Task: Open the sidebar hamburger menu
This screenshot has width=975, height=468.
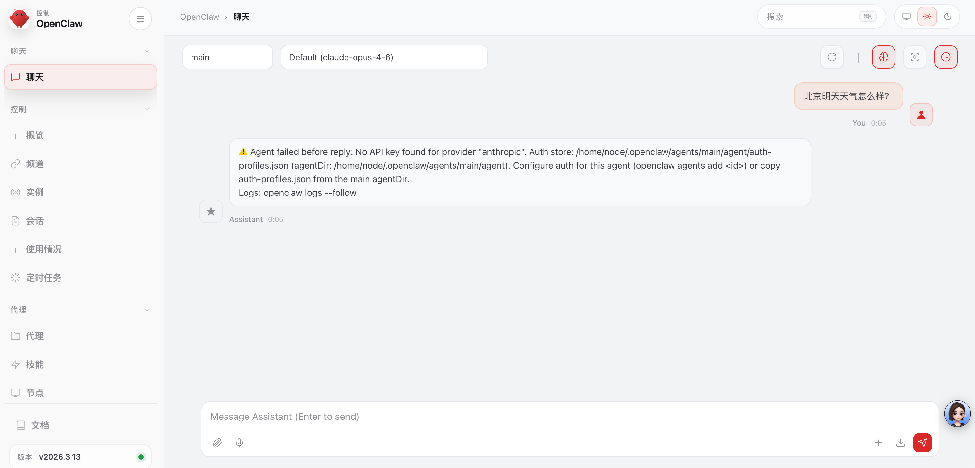Action: (140, 18)
